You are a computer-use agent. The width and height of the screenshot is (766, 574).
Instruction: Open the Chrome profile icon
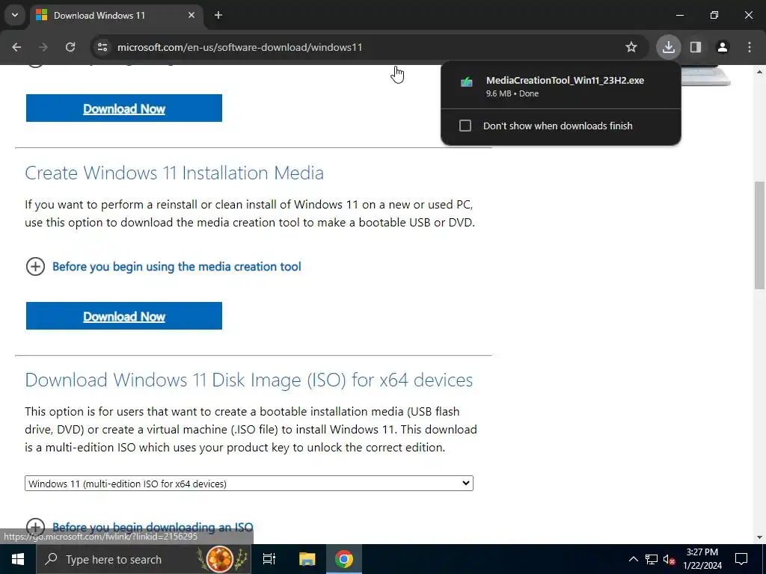tap(723, 47)
